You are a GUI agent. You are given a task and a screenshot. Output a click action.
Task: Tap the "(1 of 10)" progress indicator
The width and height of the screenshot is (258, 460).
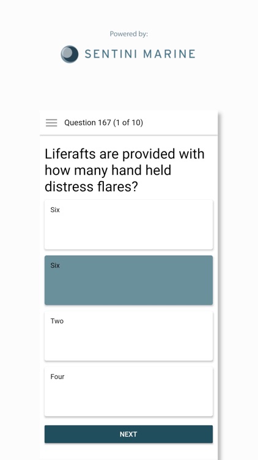click(x=128, y=123)
